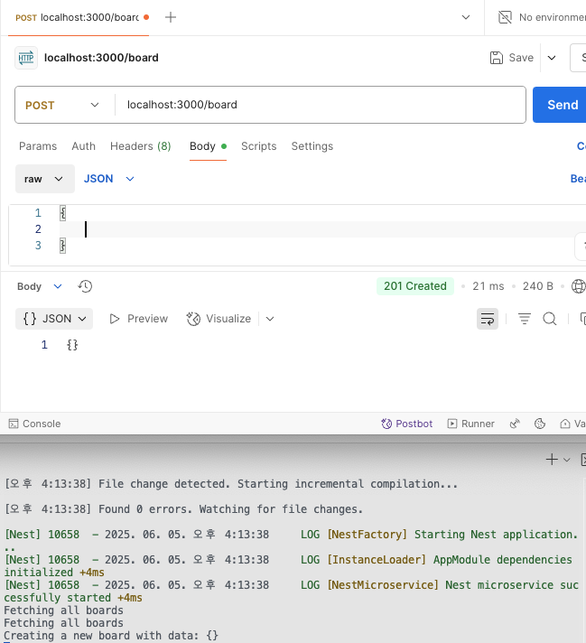Screen dimensions: 586x643
Task: Open the Visualize response view
Action: pos(219,319)
